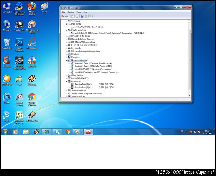
Task: Click the Forward arrow in Device Manager toolbar
Action: point(67,16)
